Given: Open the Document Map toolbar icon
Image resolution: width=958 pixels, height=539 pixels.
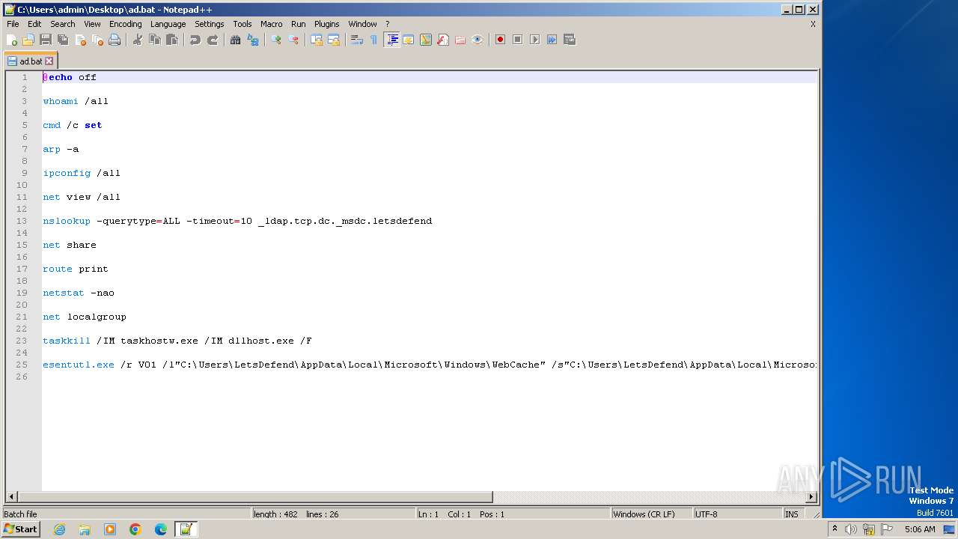Looking at the screenshot, I should tap(426, 40).
